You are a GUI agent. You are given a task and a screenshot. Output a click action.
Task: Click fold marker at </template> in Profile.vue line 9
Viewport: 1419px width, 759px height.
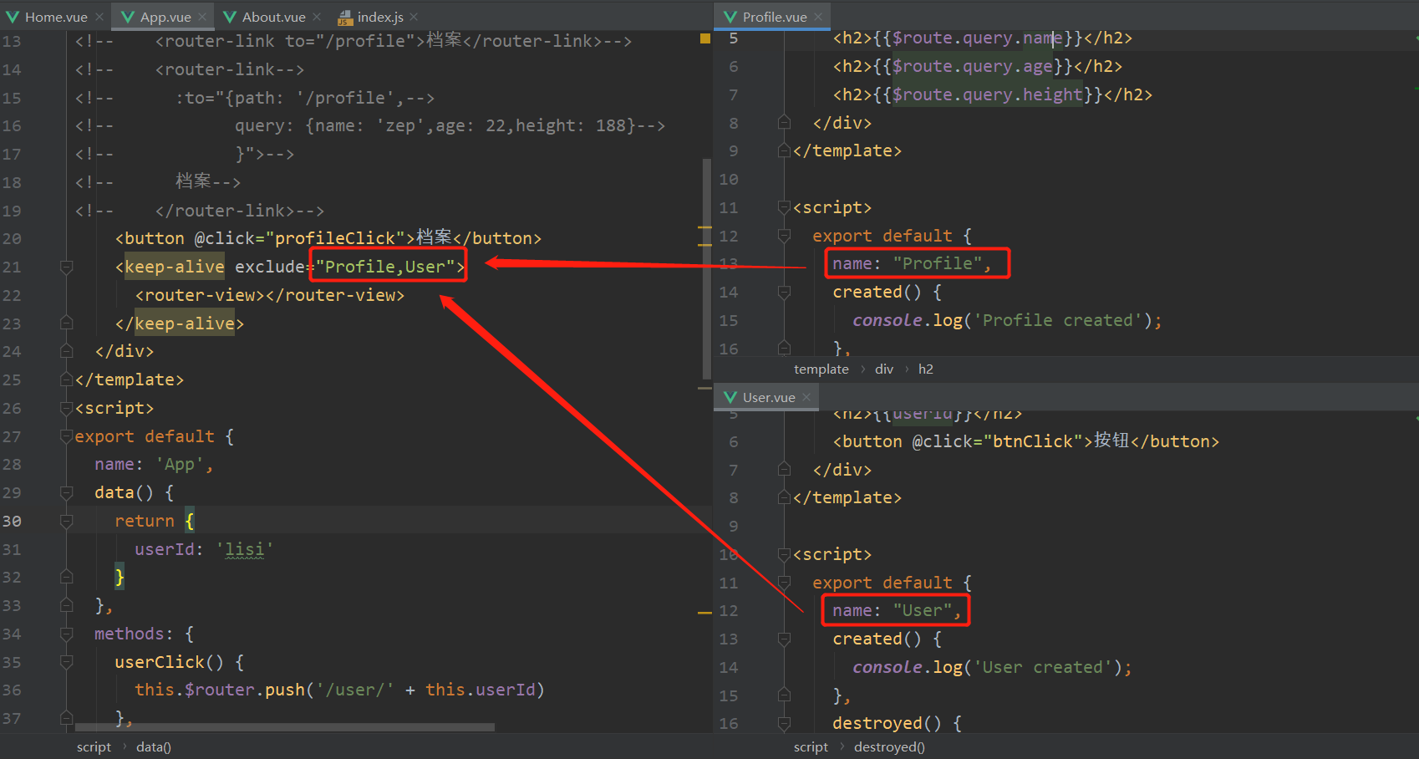pyautogui.click(x=784, y=151)
